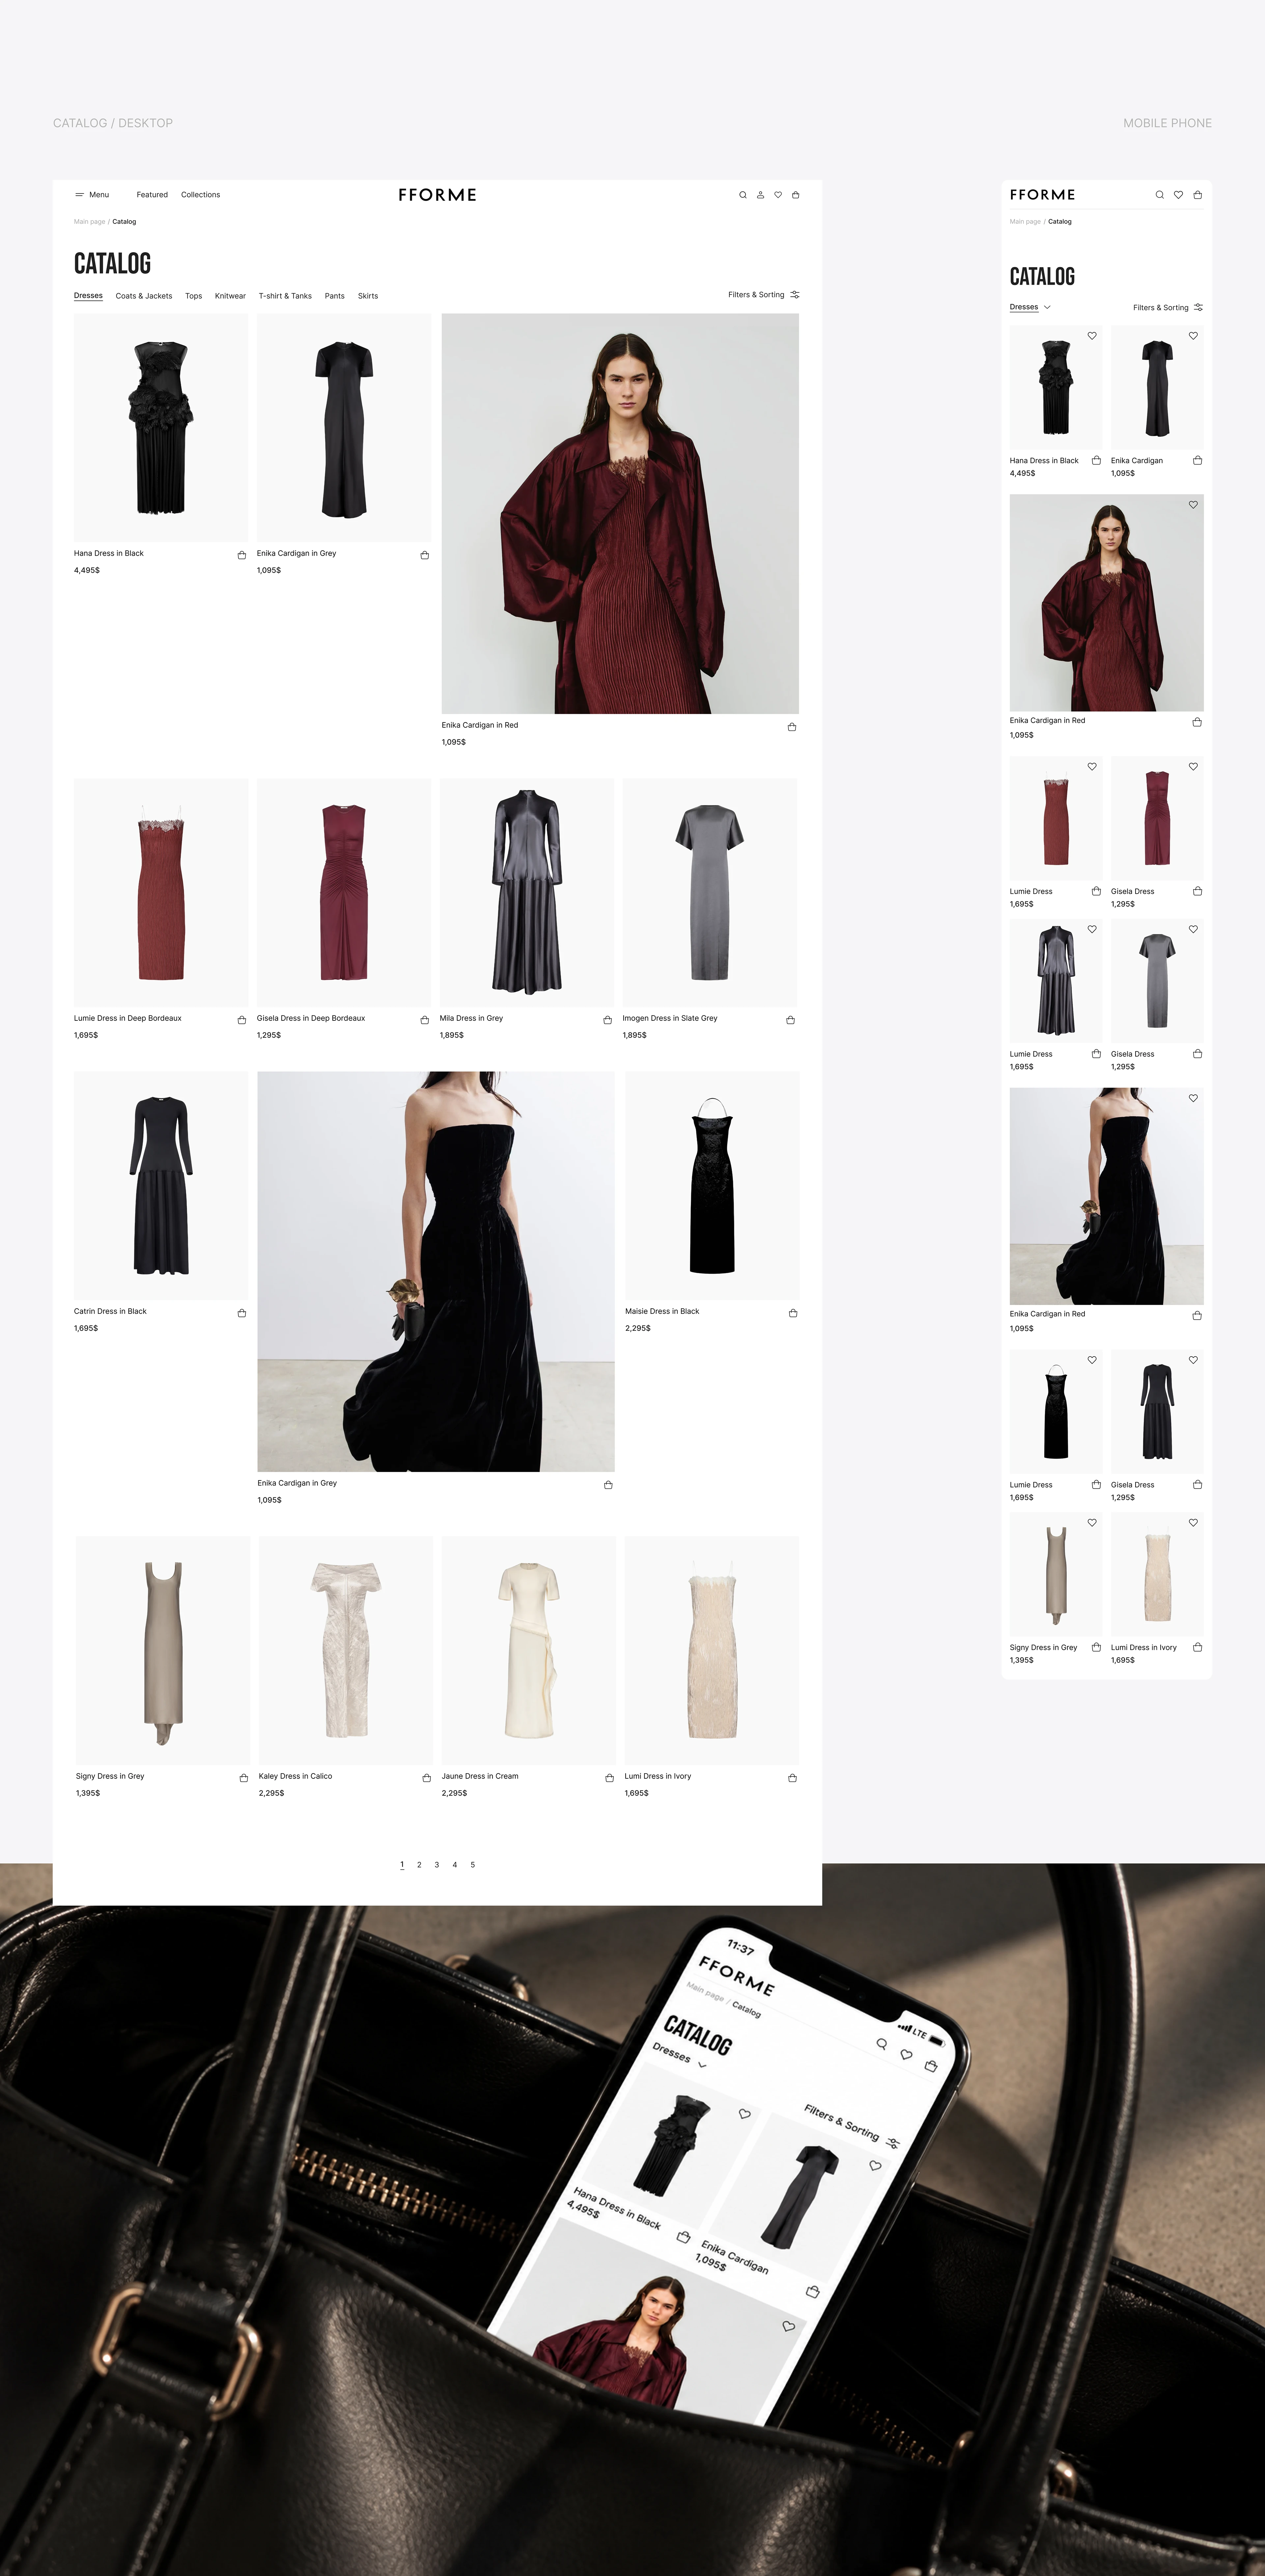Click the desktop Filters & Sorting sliders icon

pyautogui.click(x=795, y=295)
